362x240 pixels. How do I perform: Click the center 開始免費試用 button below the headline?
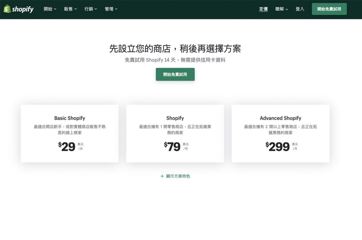click(175, 74)
